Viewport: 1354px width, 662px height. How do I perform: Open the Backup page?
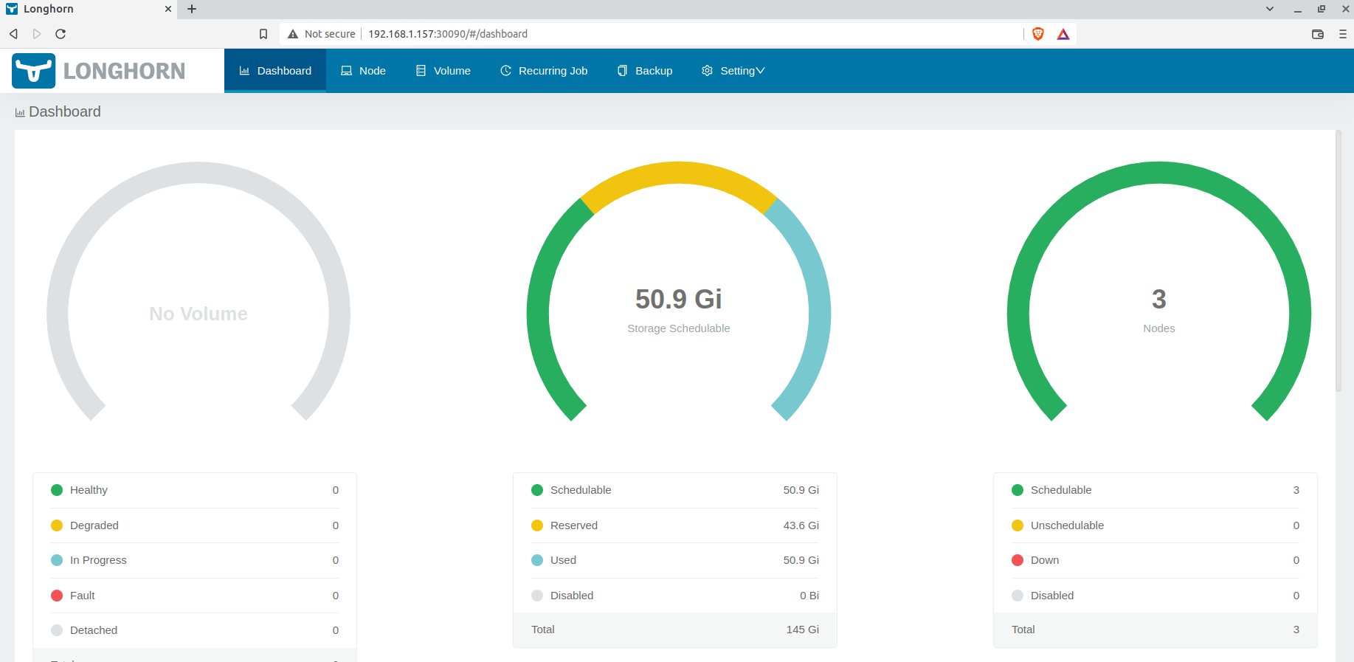pos(645,71)
